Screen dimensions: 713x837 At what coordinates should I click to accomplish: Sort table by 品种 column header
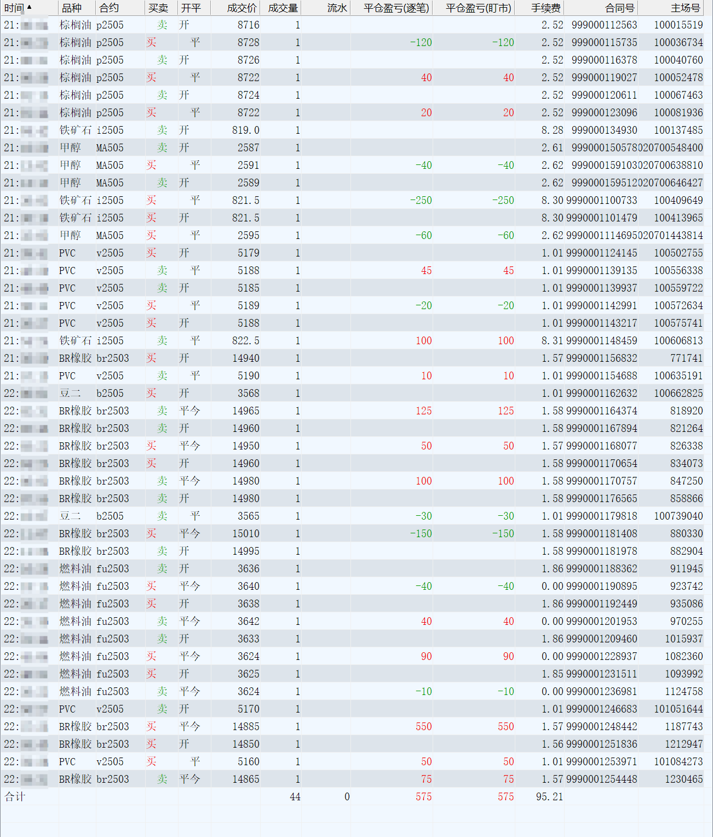71,8
